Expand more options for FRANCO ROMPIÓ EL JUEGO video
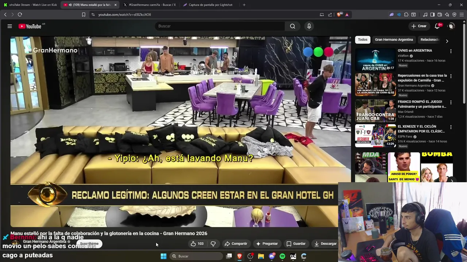 (x=451, y=103)
